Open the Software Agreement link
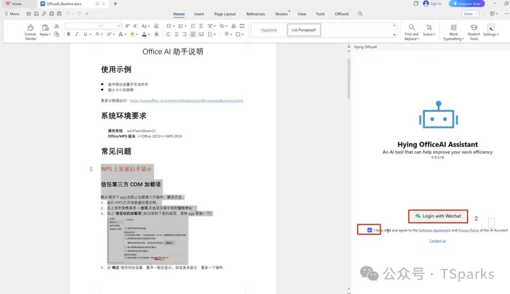The width and height of the screenshot is (510, 294). [x=434, y=230]
